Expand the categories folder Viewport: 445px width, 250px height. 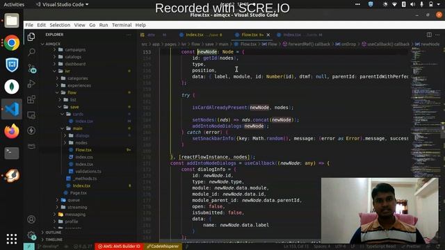[77, 78]
